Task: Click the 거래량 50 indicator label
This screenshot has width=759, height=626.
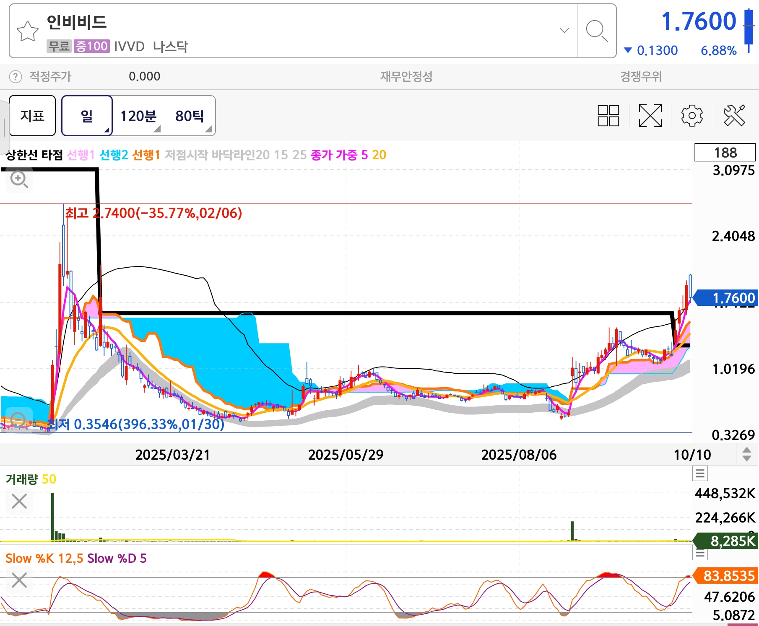Action: (31, 479)
